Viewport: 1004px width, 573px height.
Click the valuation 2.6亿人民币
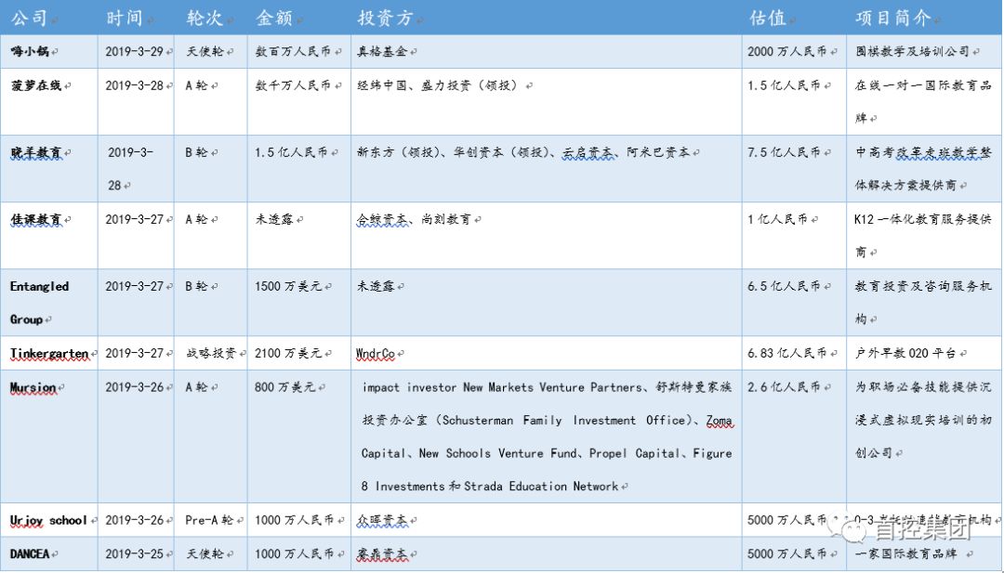tap(784, 387)
